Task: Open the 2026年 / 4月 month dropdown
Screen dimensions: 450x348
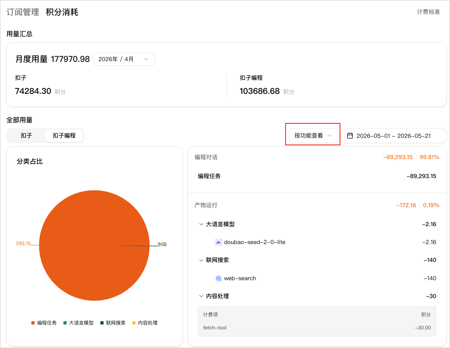Action: [x=124, y=59]
